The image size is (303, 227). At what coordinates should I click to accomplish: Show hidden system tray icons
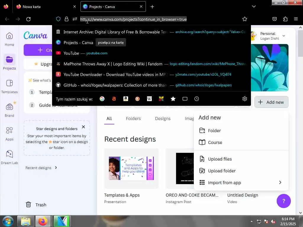coord(252,221)
